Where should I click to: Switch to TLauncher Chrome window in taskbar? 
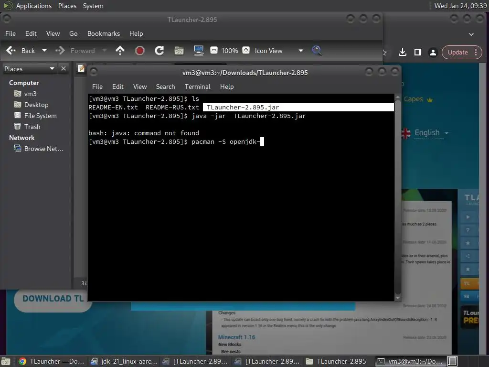point(52,361)
